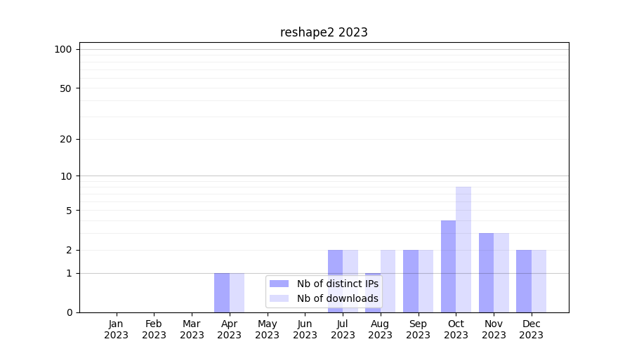The height and width of the screenshot is (351, 632).
Task: Click the September distinct IPs bar
Action: coord(411,281)
